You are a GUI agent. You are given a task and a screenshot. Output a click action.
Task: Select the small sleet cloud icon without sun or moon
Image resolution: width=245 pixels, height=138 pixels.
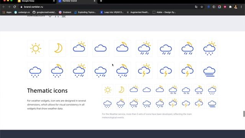click(x=147, y=104)
